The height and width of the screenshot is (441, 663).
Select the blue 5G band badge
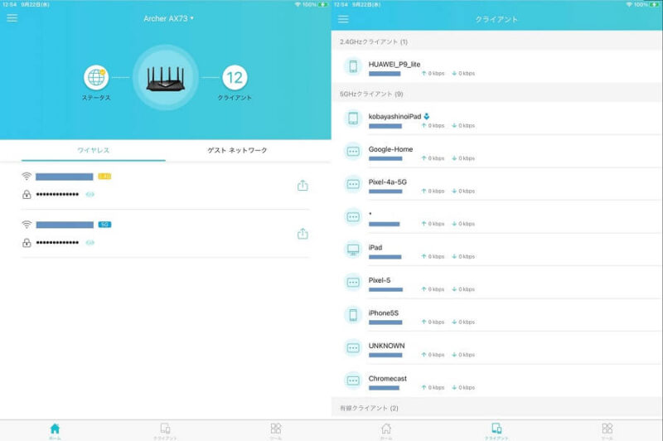coord(104,225)
